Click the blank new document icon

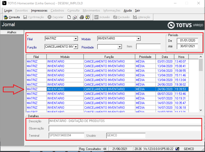69,17
